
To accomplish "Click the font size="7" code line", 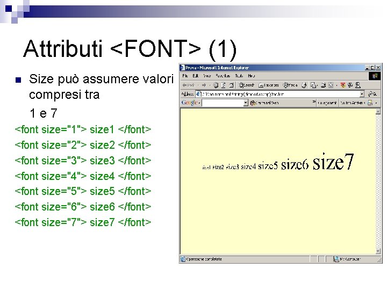I will click(83, 222).
